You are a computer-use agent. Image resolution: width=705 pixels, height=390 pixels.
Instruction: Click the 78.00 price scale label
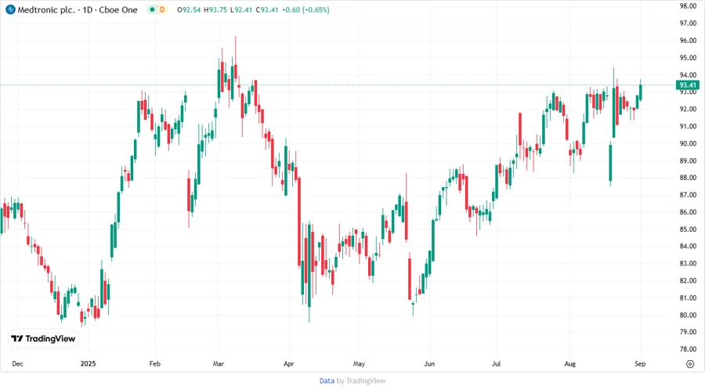(x=688, y=349)
